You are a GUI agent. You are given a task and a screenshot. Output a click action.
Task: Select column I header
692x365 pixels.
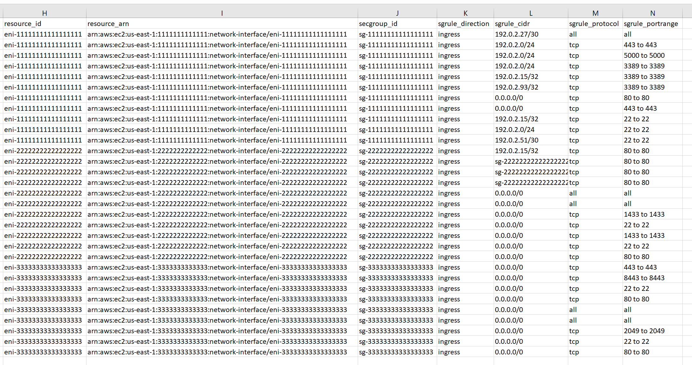coord(222,13)
